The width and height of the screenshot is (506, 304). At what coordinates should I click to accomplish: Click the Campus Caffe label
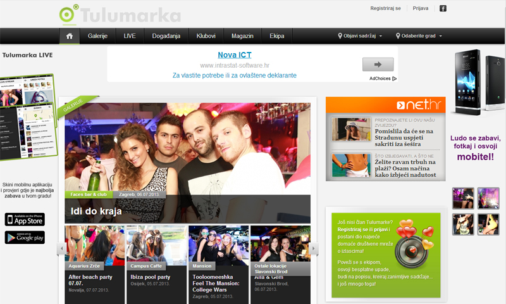146,266
